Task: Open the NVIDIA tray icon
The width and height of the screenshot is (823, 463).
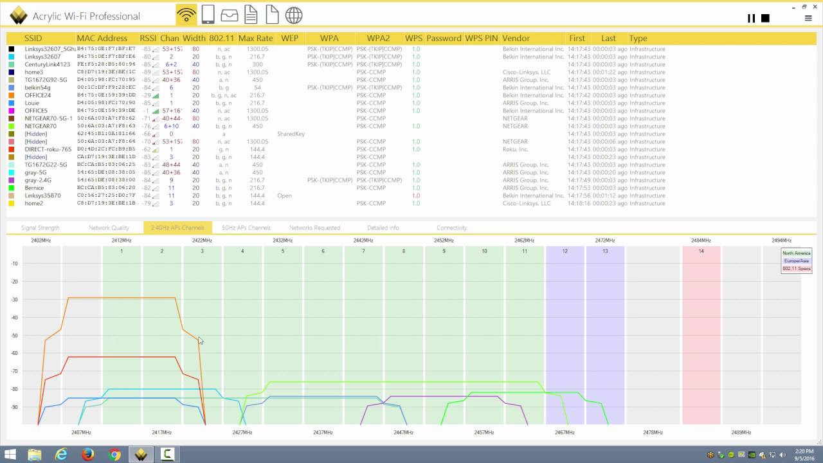Action: [752, 455]
